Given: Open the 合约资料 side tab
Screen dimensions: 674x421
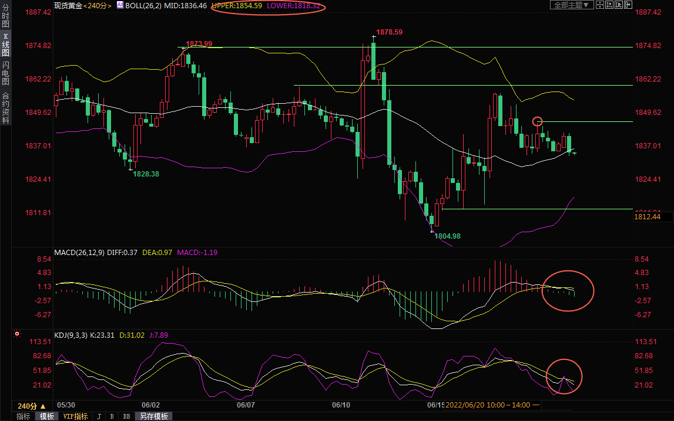Looking at the screenshot, I should pyautogui.click(x=5, y=107).
